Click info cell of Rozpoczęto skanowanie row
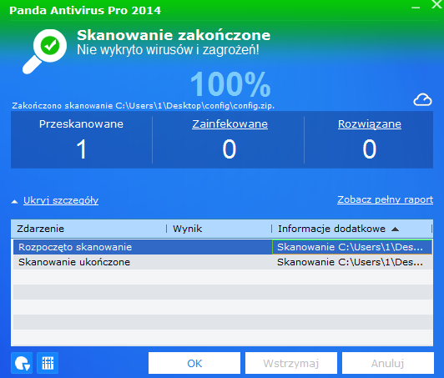The height and width of the screenshot is (378, 444). pyautogui.click(x=352, y=247)
